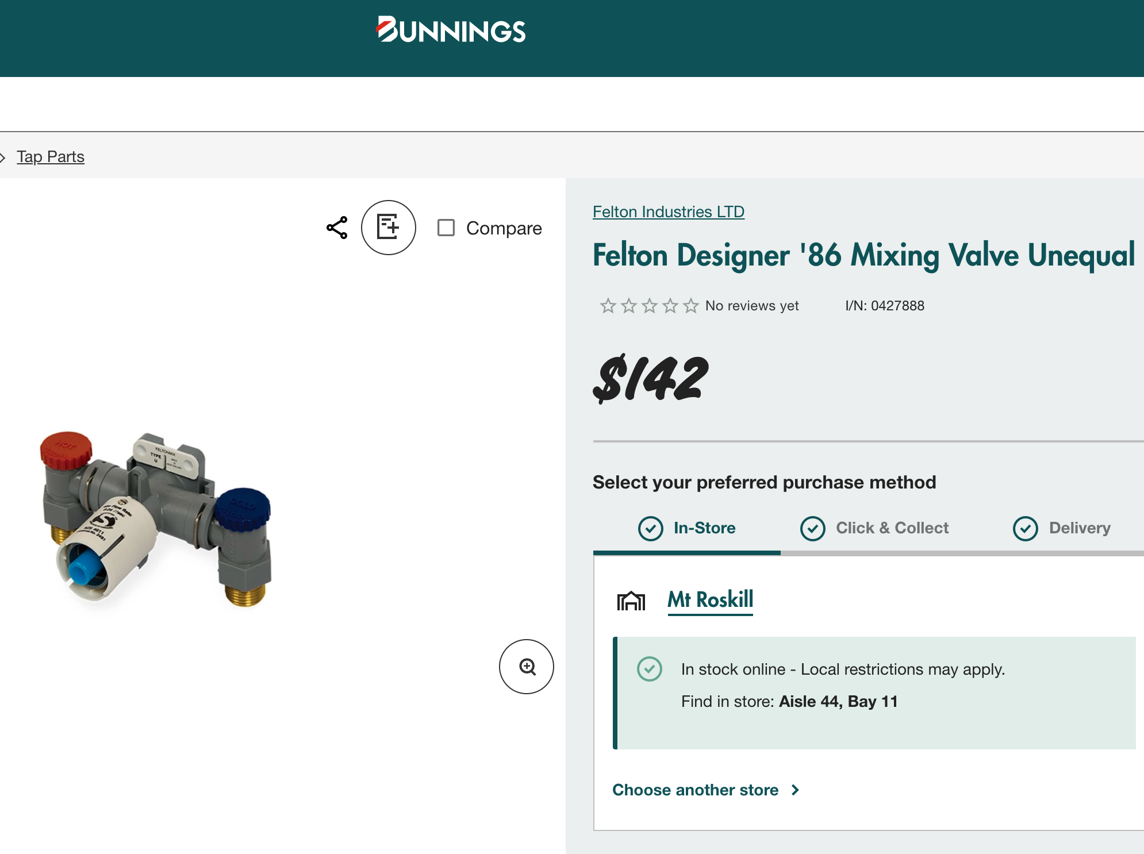Add product to list icon
This screenshot has width=1144, height=854.
pos(389,228)
